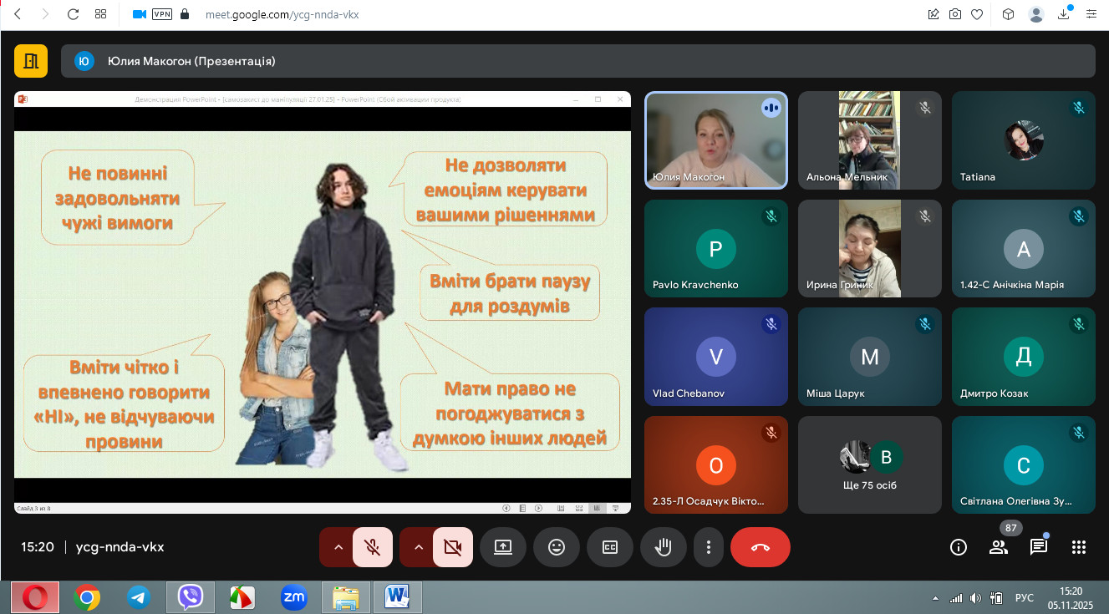Click the yellow breakout room door icon
Image resolution: width=1109 pixels, height=614 pixels.
[31, 61]
